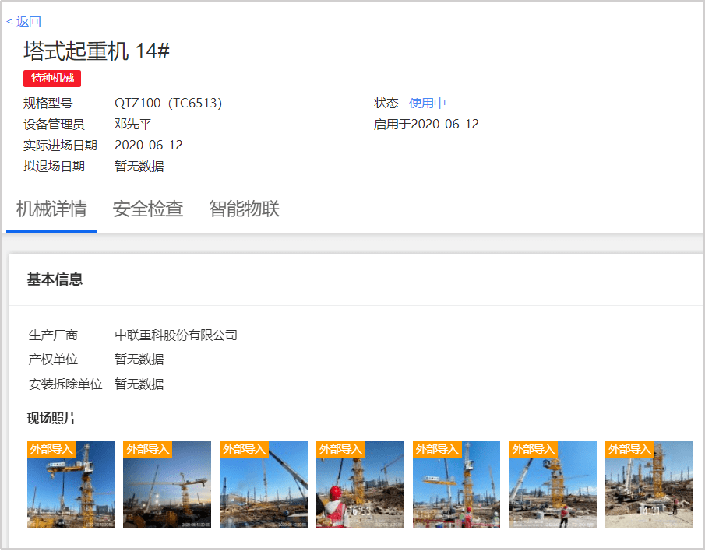Select the 实际进场日期 value 2020-06-12

[148, 145]
